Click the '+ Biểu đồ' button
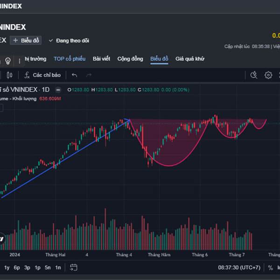The width and height of the screenshot is (280, 280). tap(26, 40)
